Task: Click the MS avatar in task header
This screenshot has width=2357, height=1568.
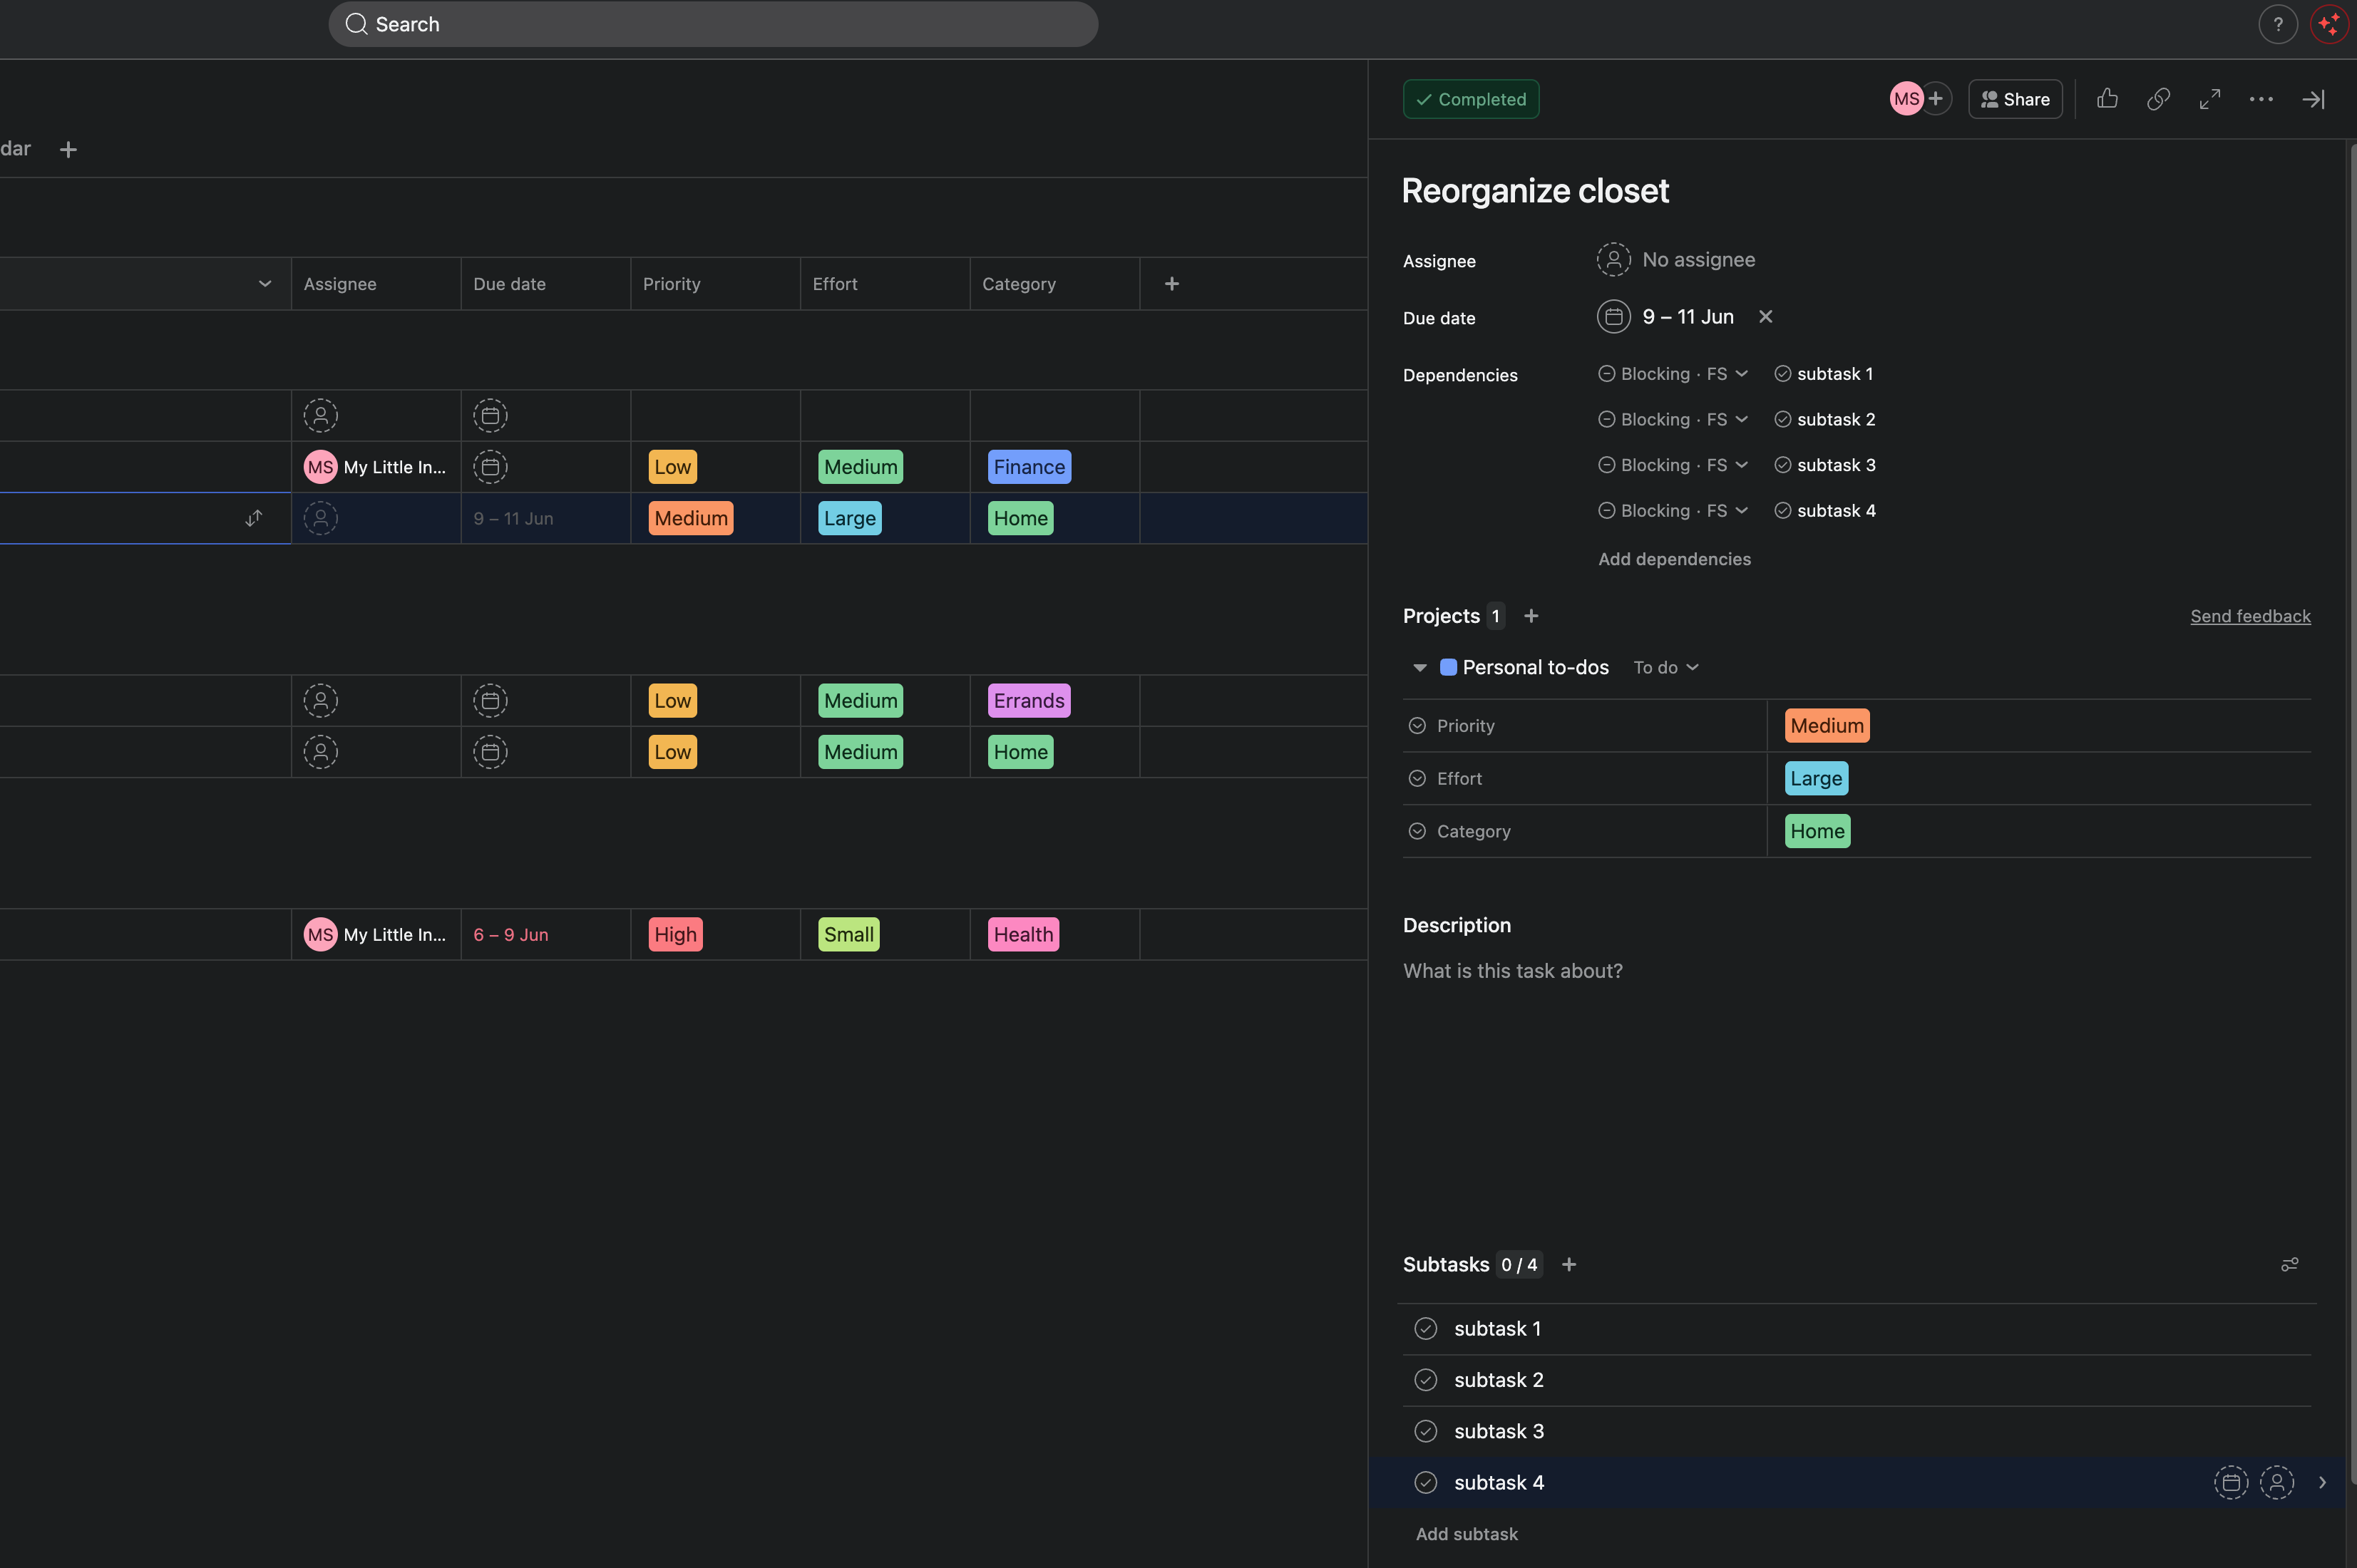Action: 1906,99
